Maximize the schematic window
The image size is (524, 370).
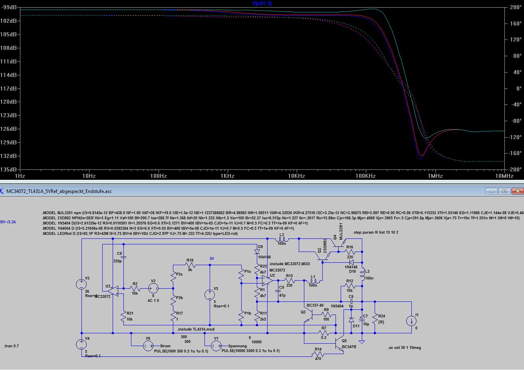pyautogui.click(x=504, y=191)
